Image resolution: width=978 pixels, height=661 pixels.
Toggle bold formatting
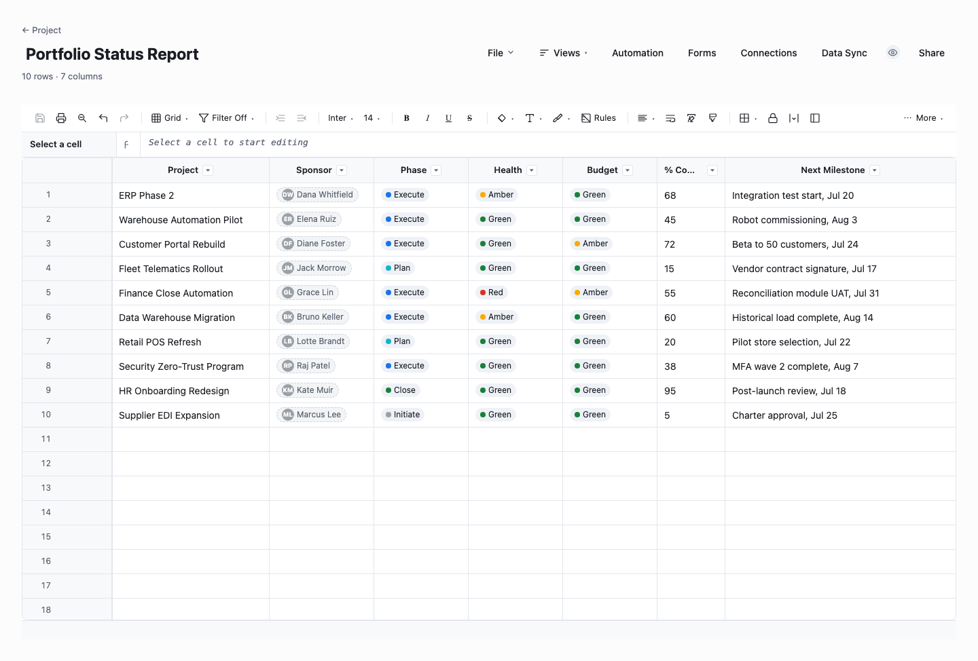click(x=407, y=118)
